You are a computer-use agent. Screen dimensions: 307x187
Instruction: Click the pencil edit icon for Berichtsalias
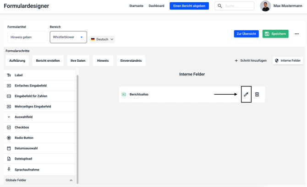tap(246, 95)
